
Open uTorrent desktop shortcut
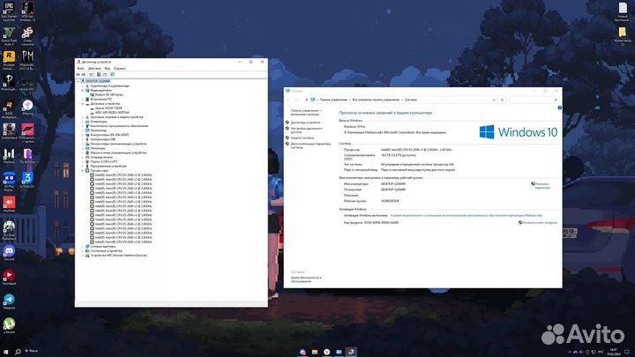[9, 326]
